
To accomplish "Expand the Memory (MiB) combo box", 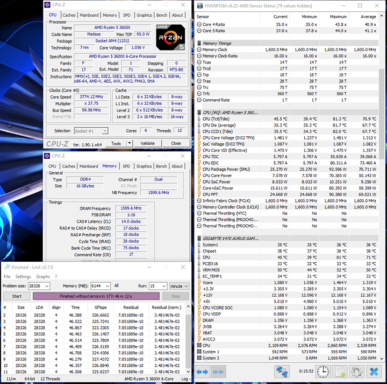I will point(108,286).
